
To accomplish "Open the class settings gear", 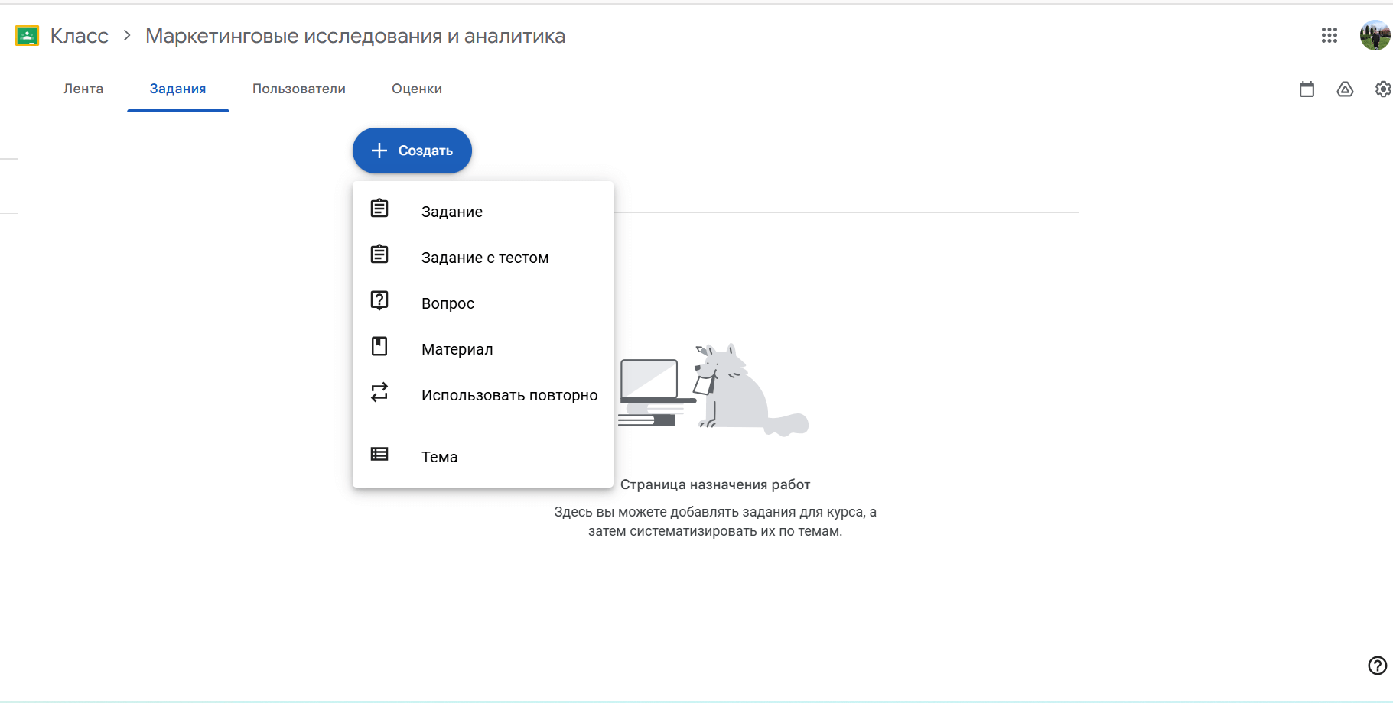I will coord(1383,89).
